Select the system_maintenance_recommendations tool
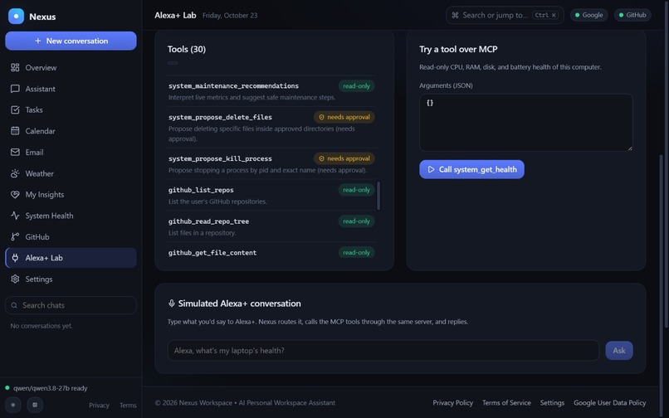This screenshot has height=418, width=669. pos(271,91)
